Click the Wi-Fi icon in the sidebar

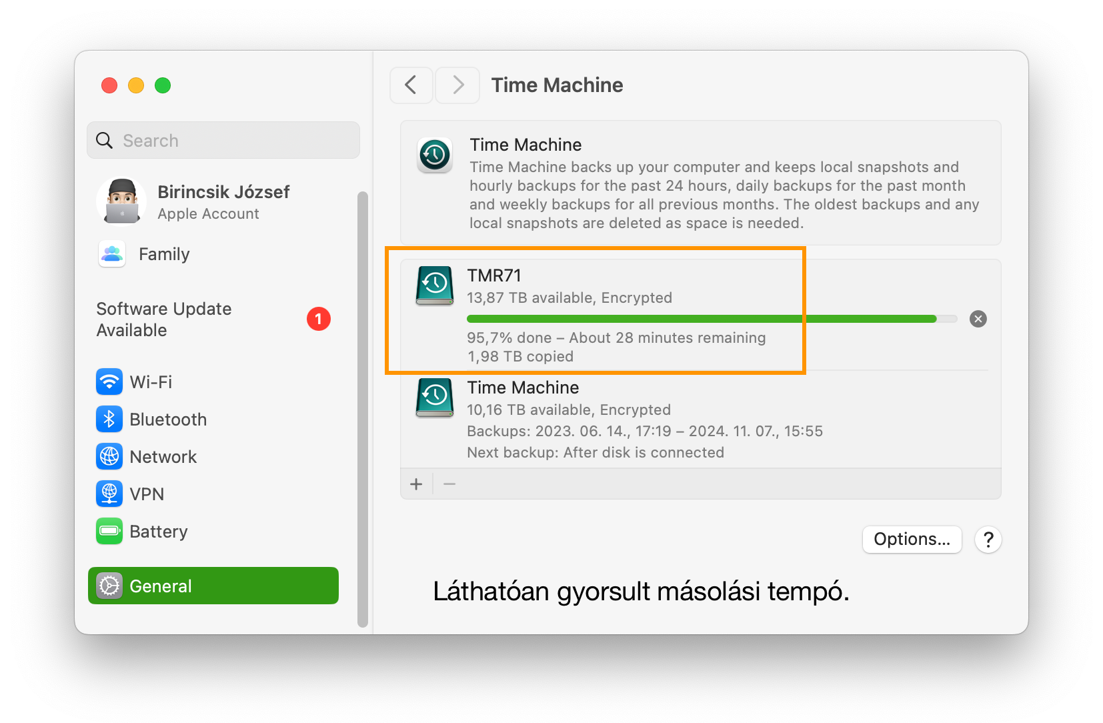109,382
